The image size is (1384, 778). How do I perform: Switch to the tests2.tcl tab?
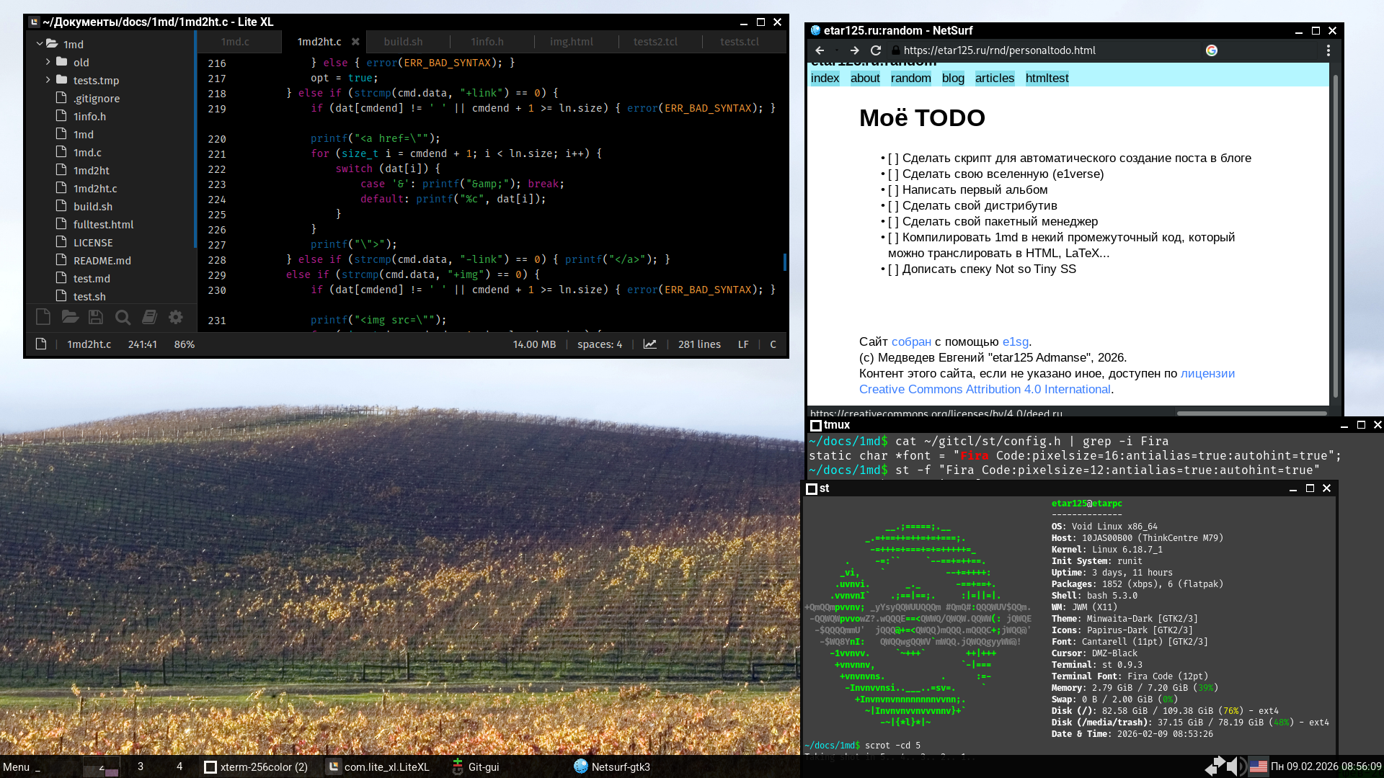click(x=655, y=42)
